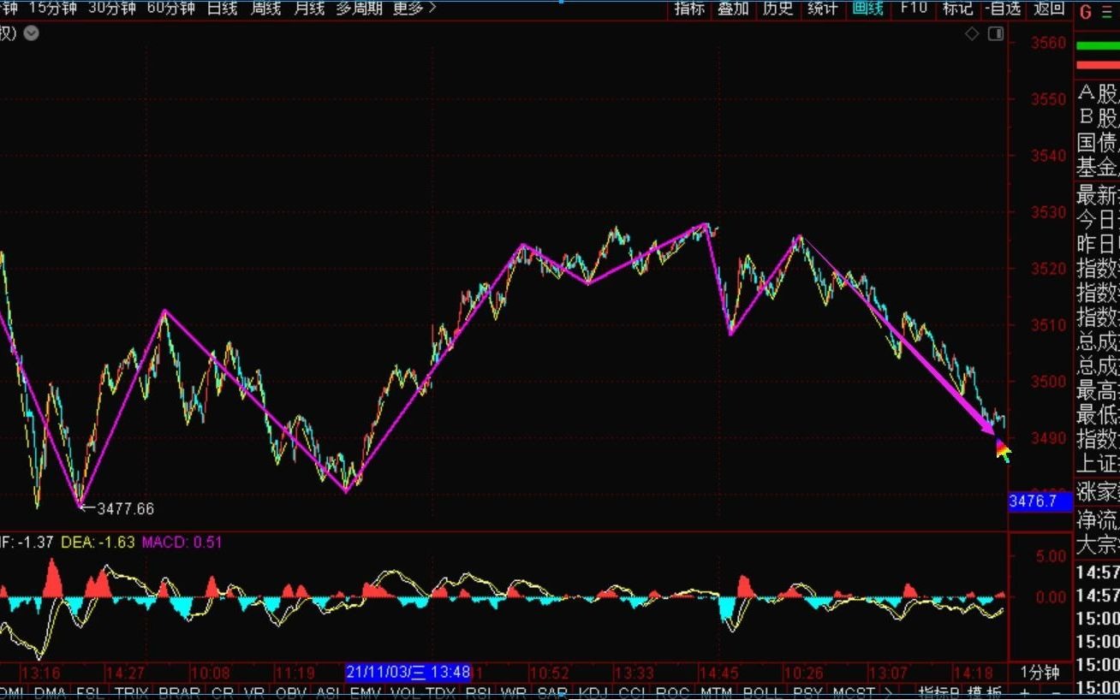Screen dimensions: 1120x700
Task: Toggle -自选 watchlist removal
Action: point(1004,9)
